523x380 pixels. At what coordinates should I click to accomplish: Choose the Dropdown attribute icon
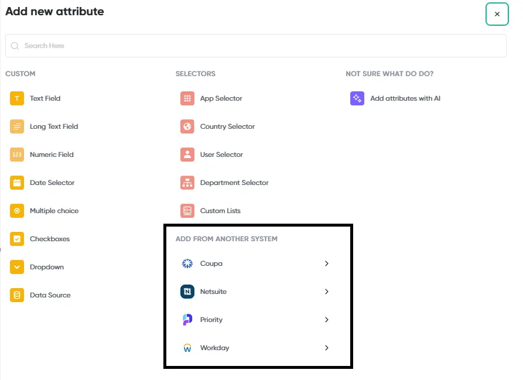[x=16, y=267]
